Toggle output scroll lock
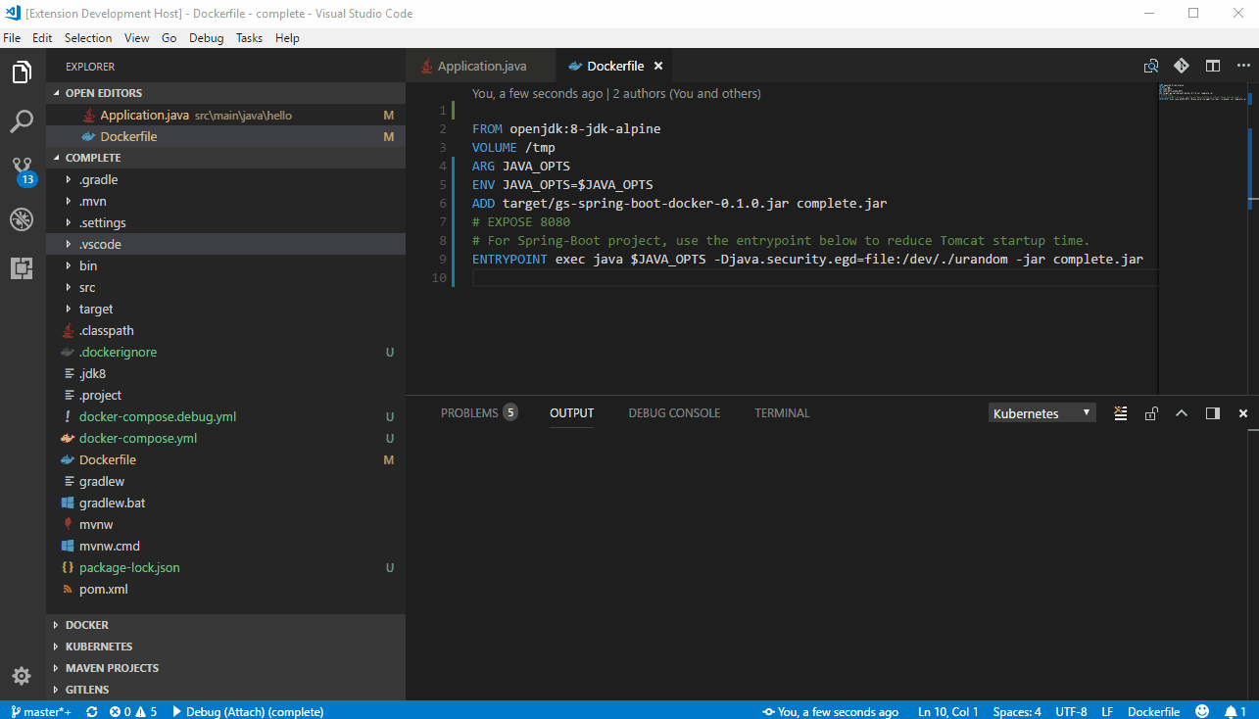This screenshot has height=719, width=1259. [1151, 413]
